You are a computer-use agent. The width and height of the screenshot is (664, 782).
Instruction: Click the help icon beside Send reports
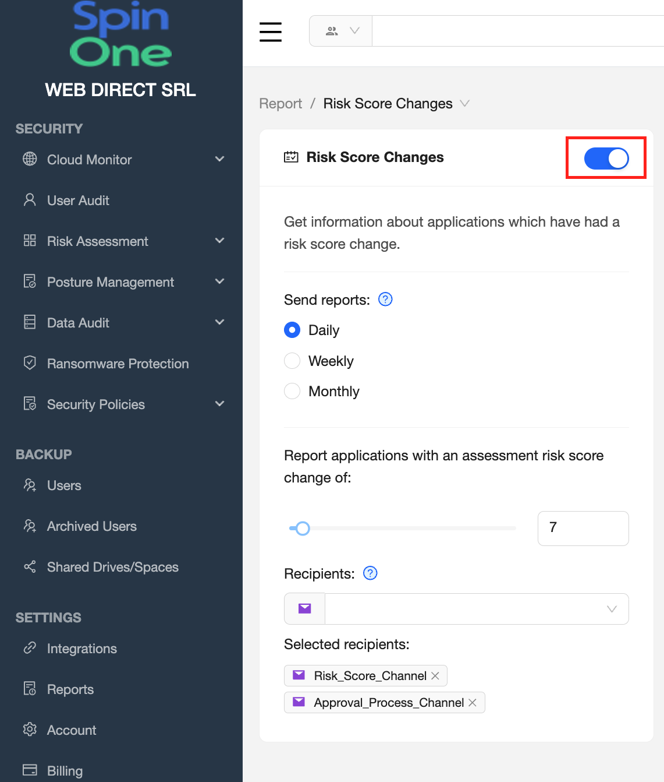pos(385,300)
